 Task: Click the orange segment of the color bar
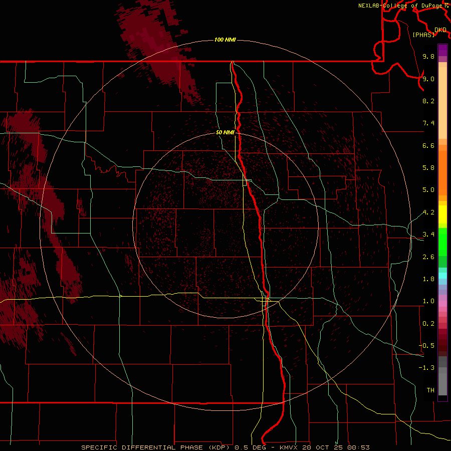(442, 173)
